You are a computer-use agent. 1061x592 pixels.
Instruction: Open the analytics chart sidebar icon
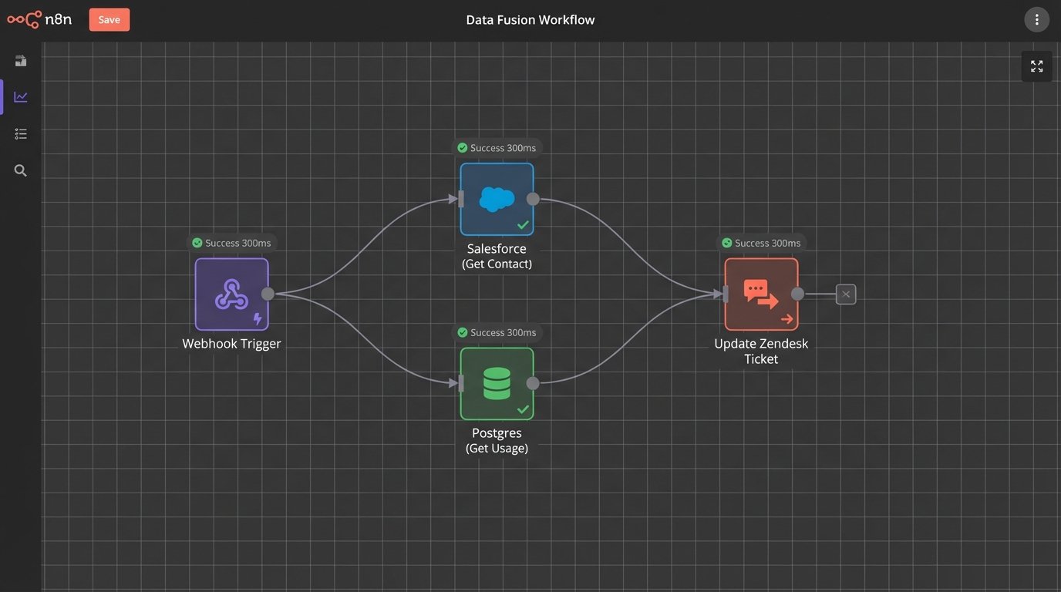21,97
